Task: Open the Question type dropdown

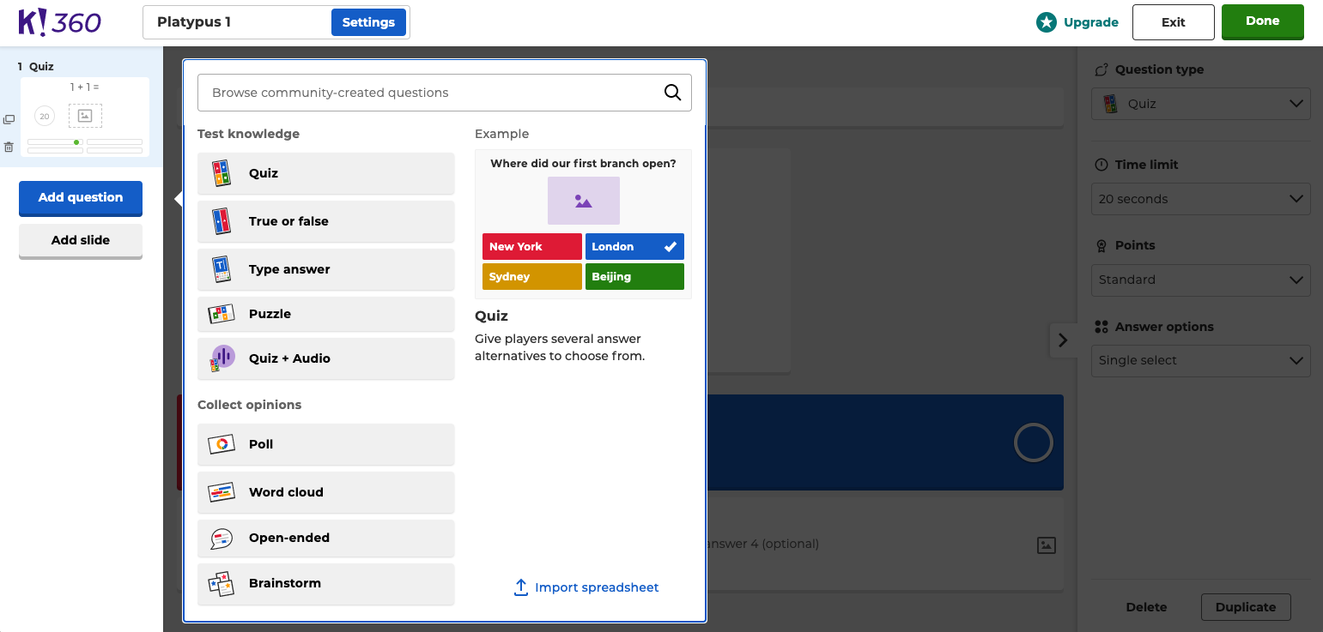Action: point(1200,104)
